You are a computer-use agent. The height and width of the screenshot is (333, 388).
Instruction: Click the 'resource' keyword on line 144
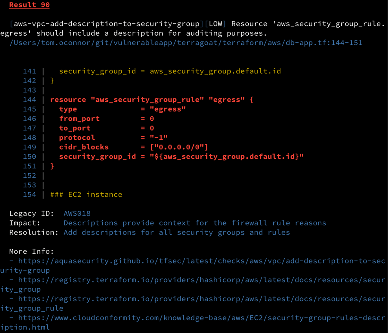coord(68,100)
